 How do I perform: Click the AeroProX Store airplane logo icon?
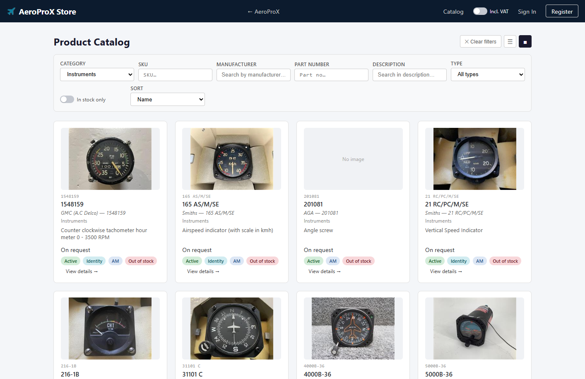pyautogui.click(x=11, y=12)
